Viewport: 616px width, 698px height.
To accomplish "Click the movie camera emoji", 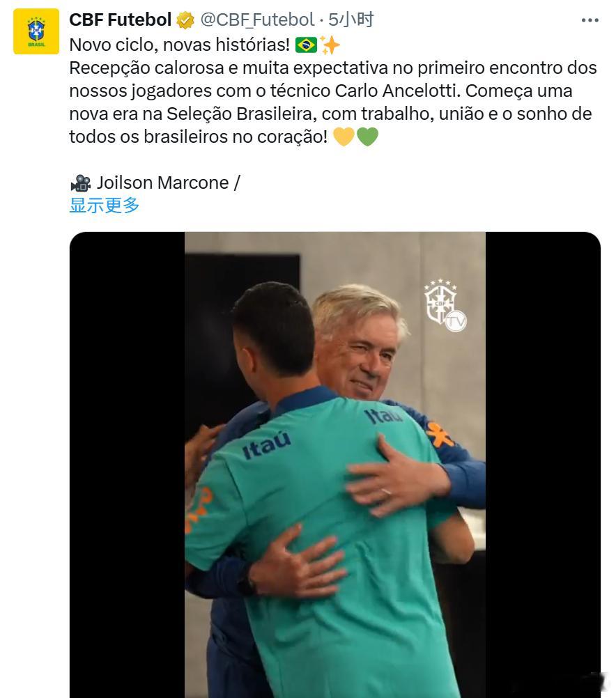I will tap(81, 183).
